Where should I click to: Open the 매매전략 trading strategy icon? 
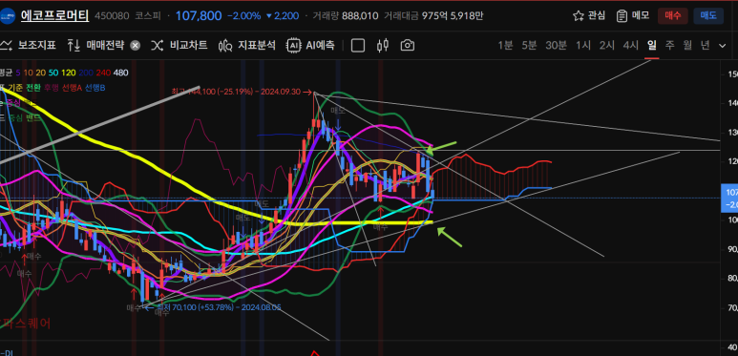(74, 45)
